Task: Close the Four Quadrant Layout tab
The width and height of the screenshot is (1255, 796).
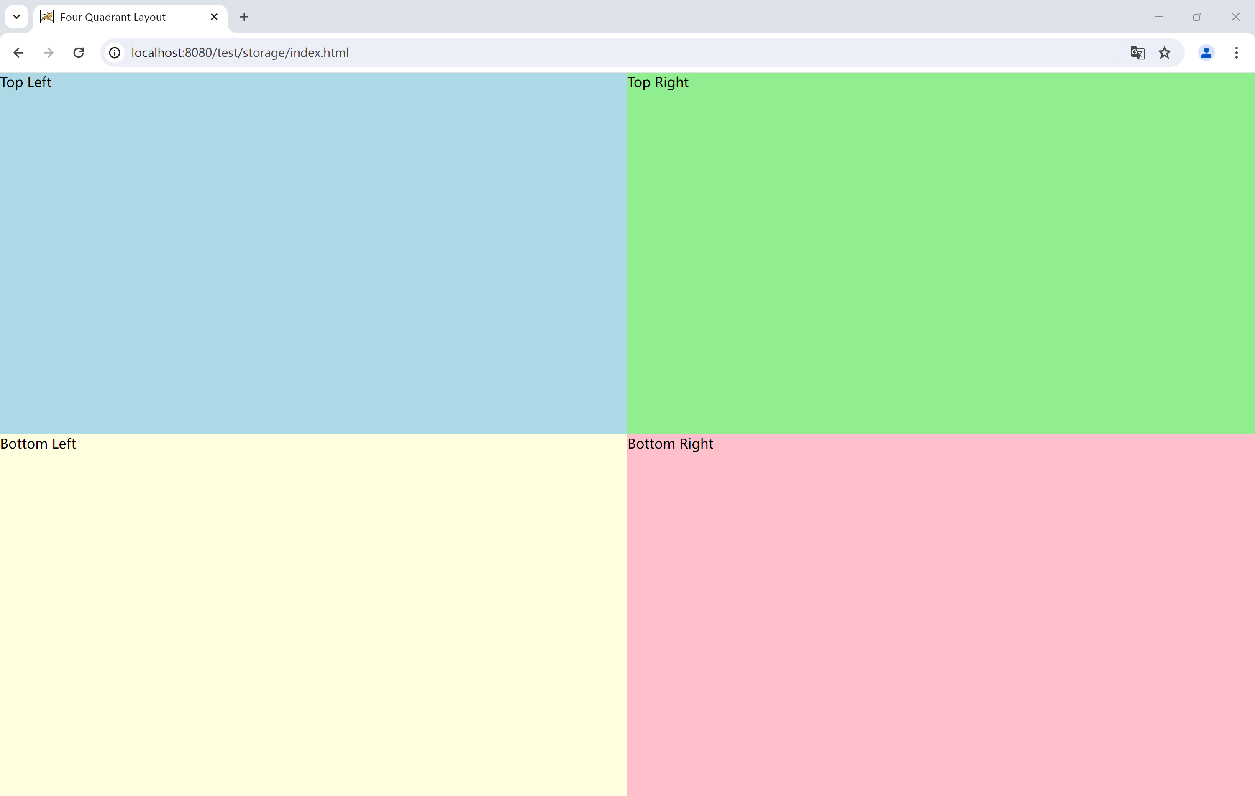Action: click(x=214, y=17)
